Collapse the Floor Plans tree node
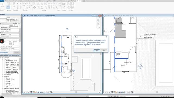 pos(2,59)
